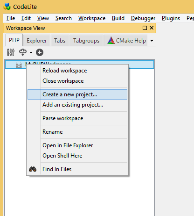
Task: Open the Plugins menu
Action: pyautogui.click(x=171, y=18)
